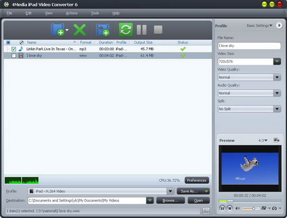Viewport: 287px width, 218px height.
Task: Toggle the check-all box in list header
Action: pyautogui.click(x=8, y=42)
